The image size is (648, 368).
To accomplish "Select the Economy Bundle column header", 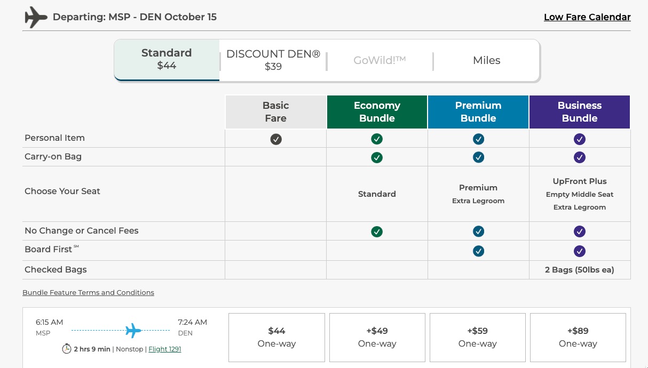I will 377,112.
